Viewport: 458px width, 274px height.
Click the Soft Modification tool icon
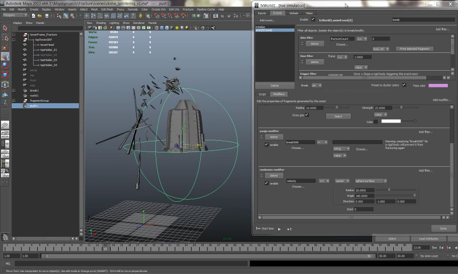tap(5, 94)
